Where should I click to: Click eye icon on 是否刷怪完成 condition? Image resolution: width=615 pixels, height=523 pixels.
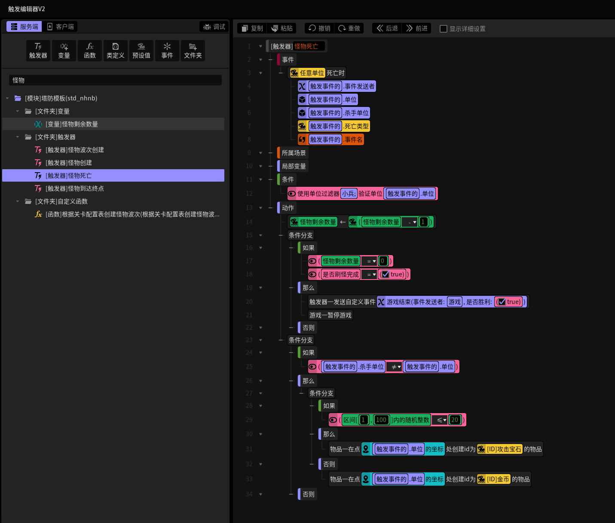click(x=312, y=274)
